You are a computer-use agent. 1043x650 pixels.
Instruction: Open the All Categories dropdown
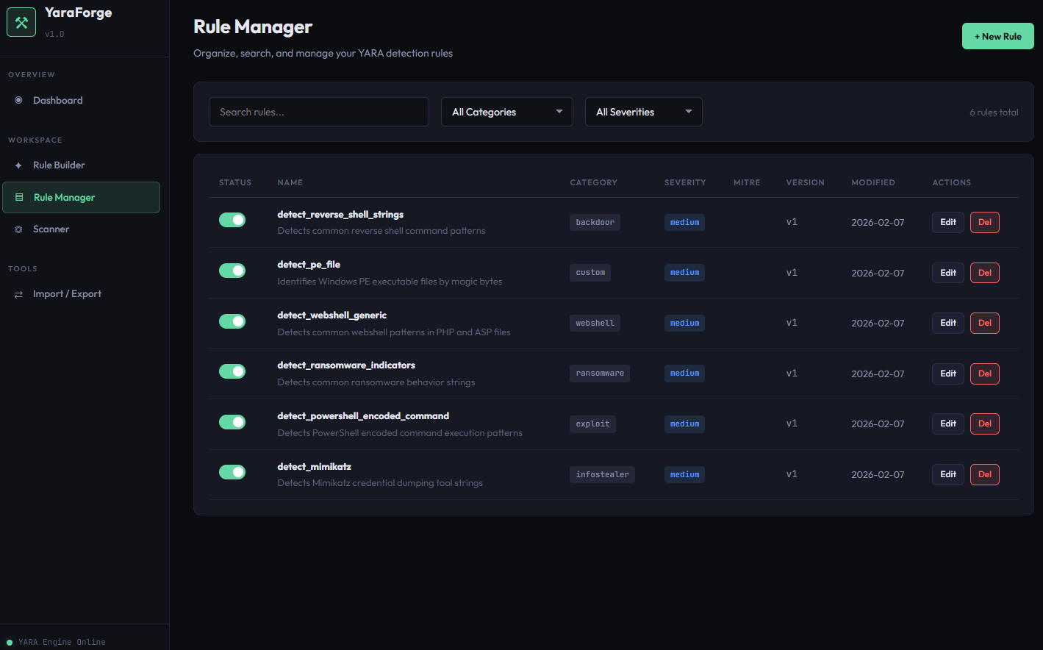click(x=506, y=112)
